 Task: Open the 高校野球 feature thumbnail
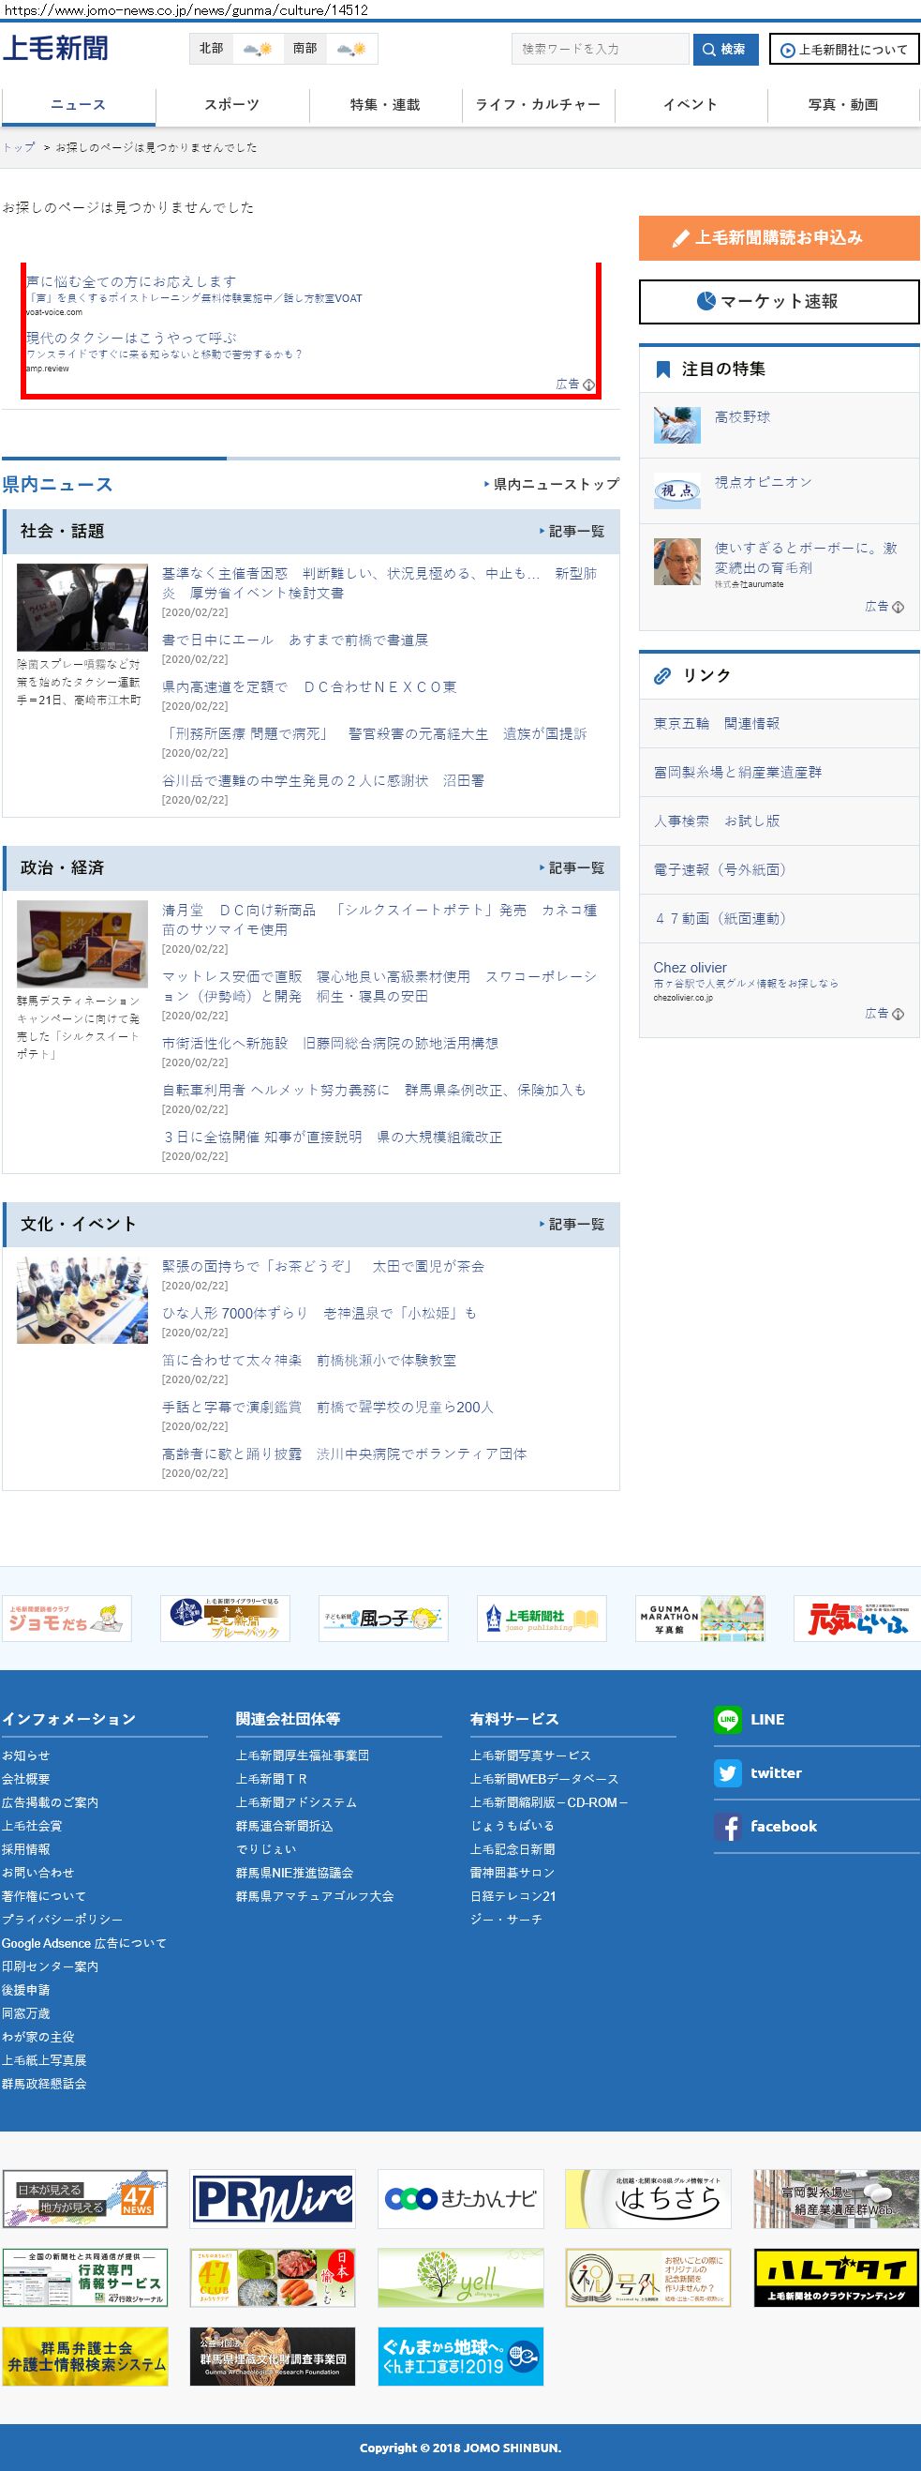pos(676,425)
